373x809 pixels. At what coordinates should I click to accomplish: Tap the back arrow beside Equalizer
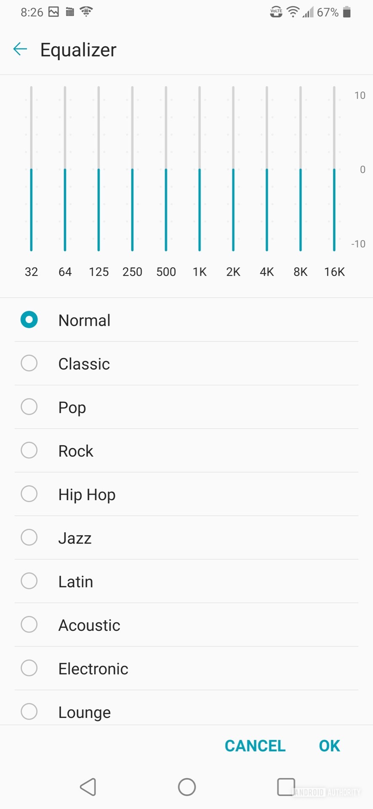(20, 49)
